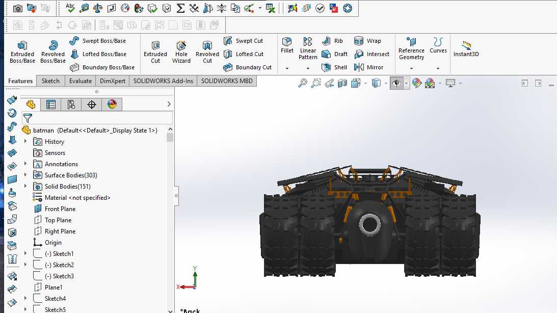Expand Solid Bodies(151) folder
Image resolution: width=557 pixels, height=313 pixels.
pos(25,186)
